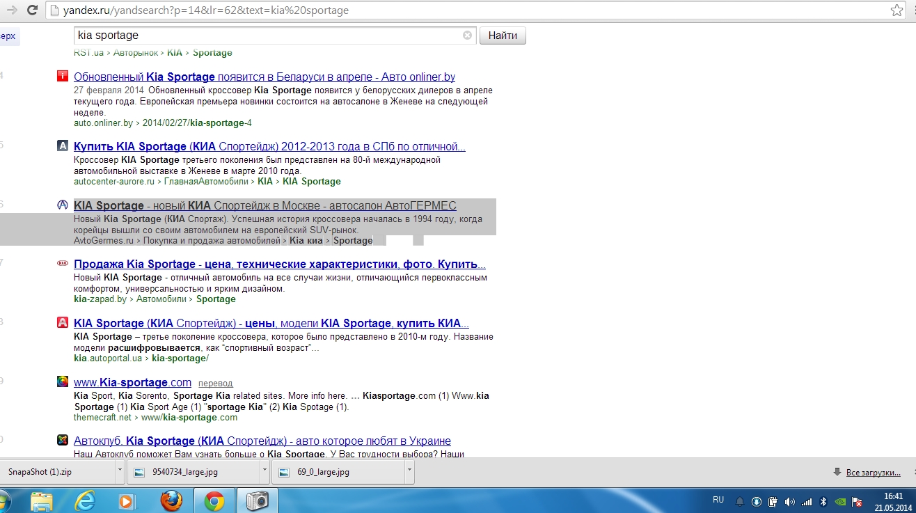
Task: Click the auto.onliner.by breadcrumb link
Action: 103,123
